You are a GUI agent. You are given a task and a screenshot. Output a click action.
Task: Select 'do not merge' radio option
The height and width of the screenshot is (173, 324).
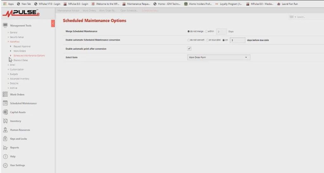tap(189, 31)
